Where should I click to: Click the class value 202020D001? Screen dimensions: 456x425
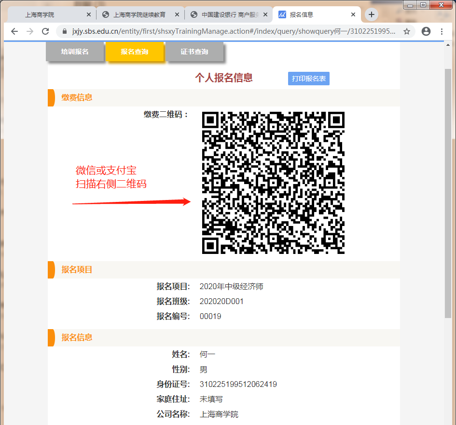coord(221,302)
